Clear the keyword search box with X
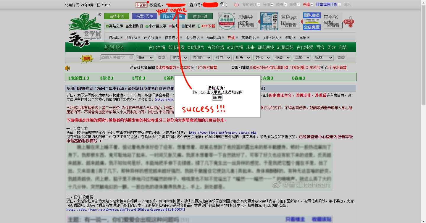Viewport: 426px width, 223px height. pyautogui.click(x=131, y=58)
